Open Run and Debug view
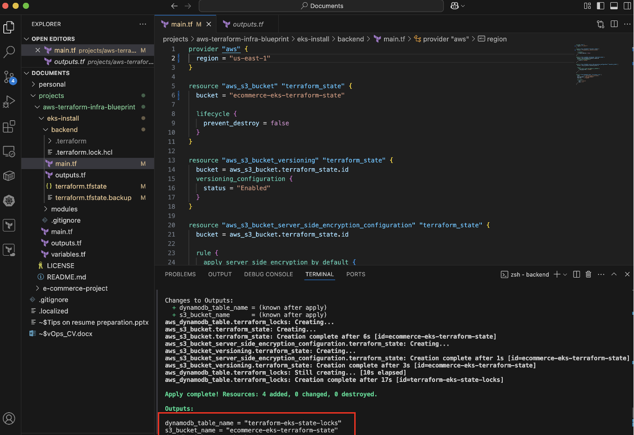This screenshot has height=435, width=634. click(9, 102)
